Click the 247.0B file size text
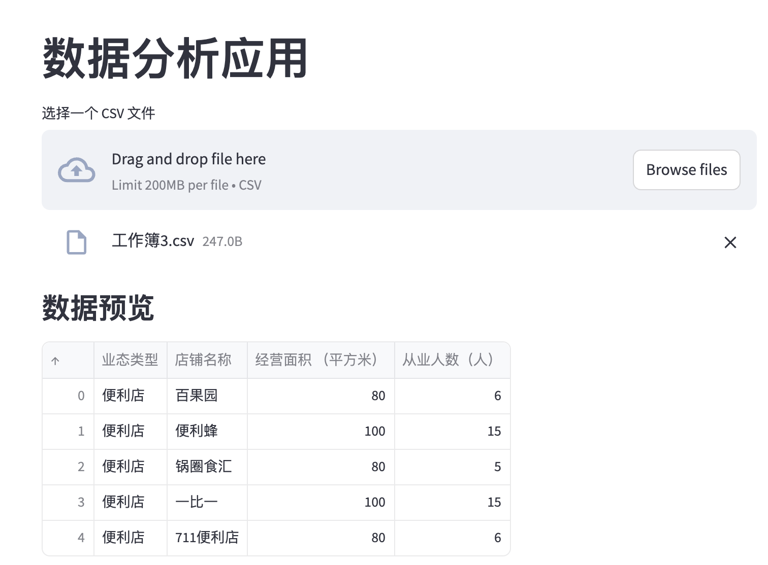Screen dimensions: 768x565 222,241
